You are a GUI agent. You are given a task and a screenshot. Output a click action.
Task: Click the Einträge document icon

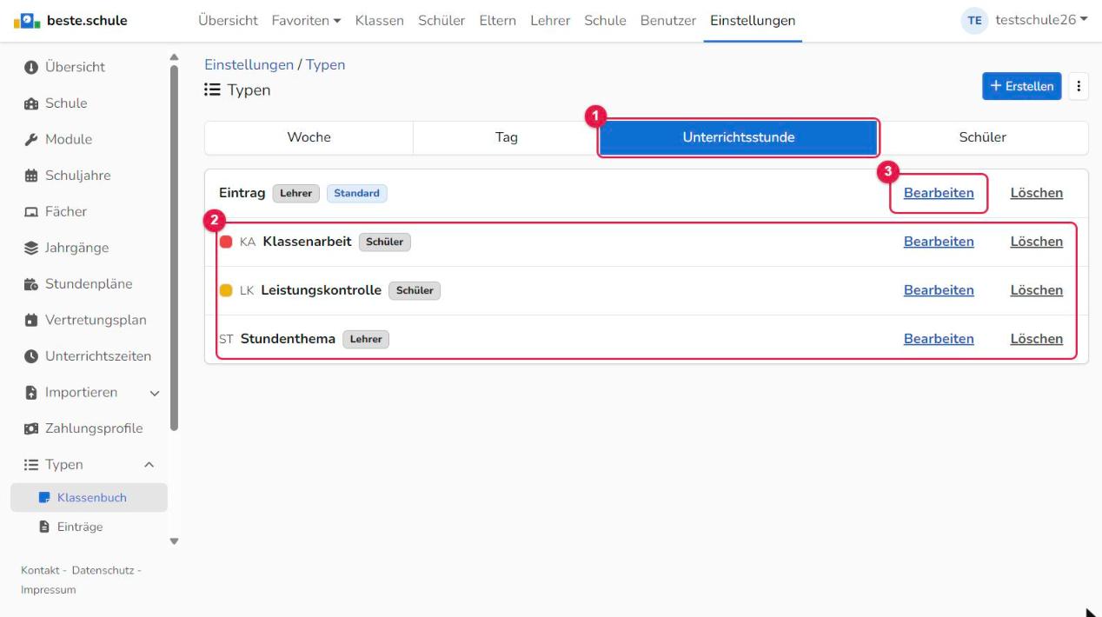[45, 527]
